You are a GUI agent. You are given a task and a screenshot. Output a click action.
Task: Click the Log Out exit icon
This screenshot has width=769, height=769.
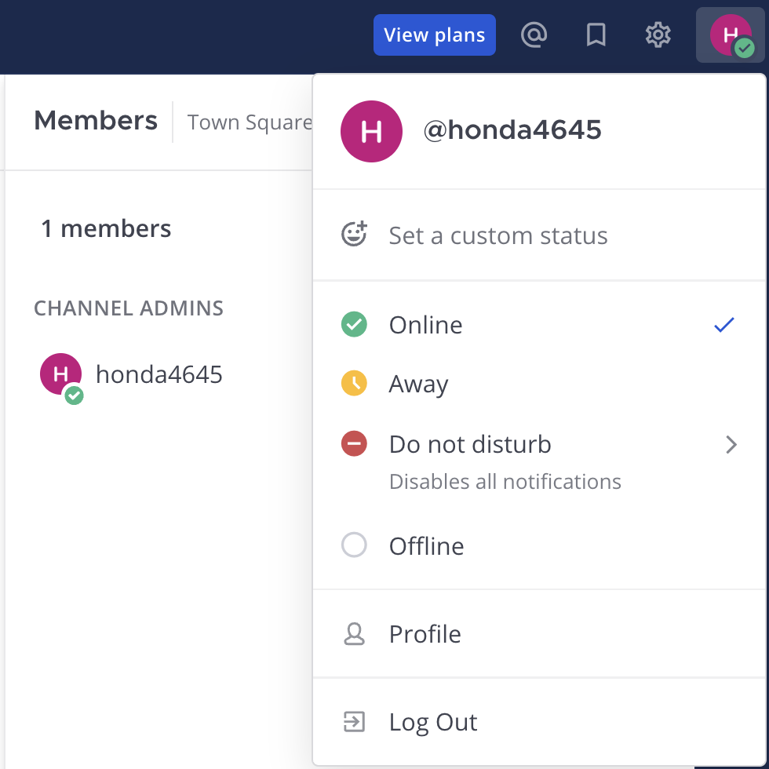point(354,721)
